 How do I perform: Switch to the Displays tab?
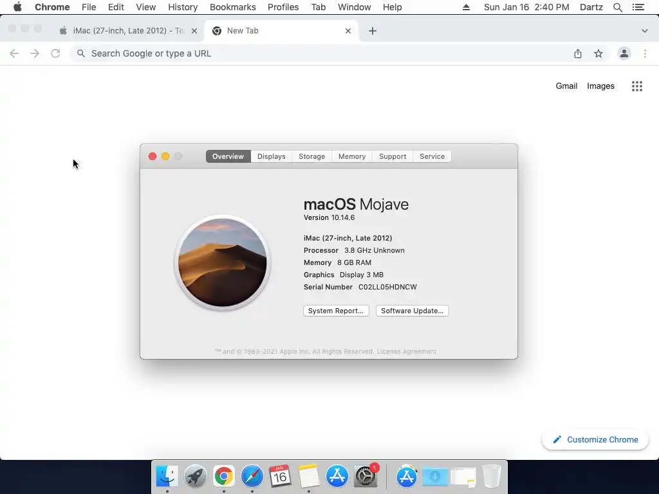271,156
